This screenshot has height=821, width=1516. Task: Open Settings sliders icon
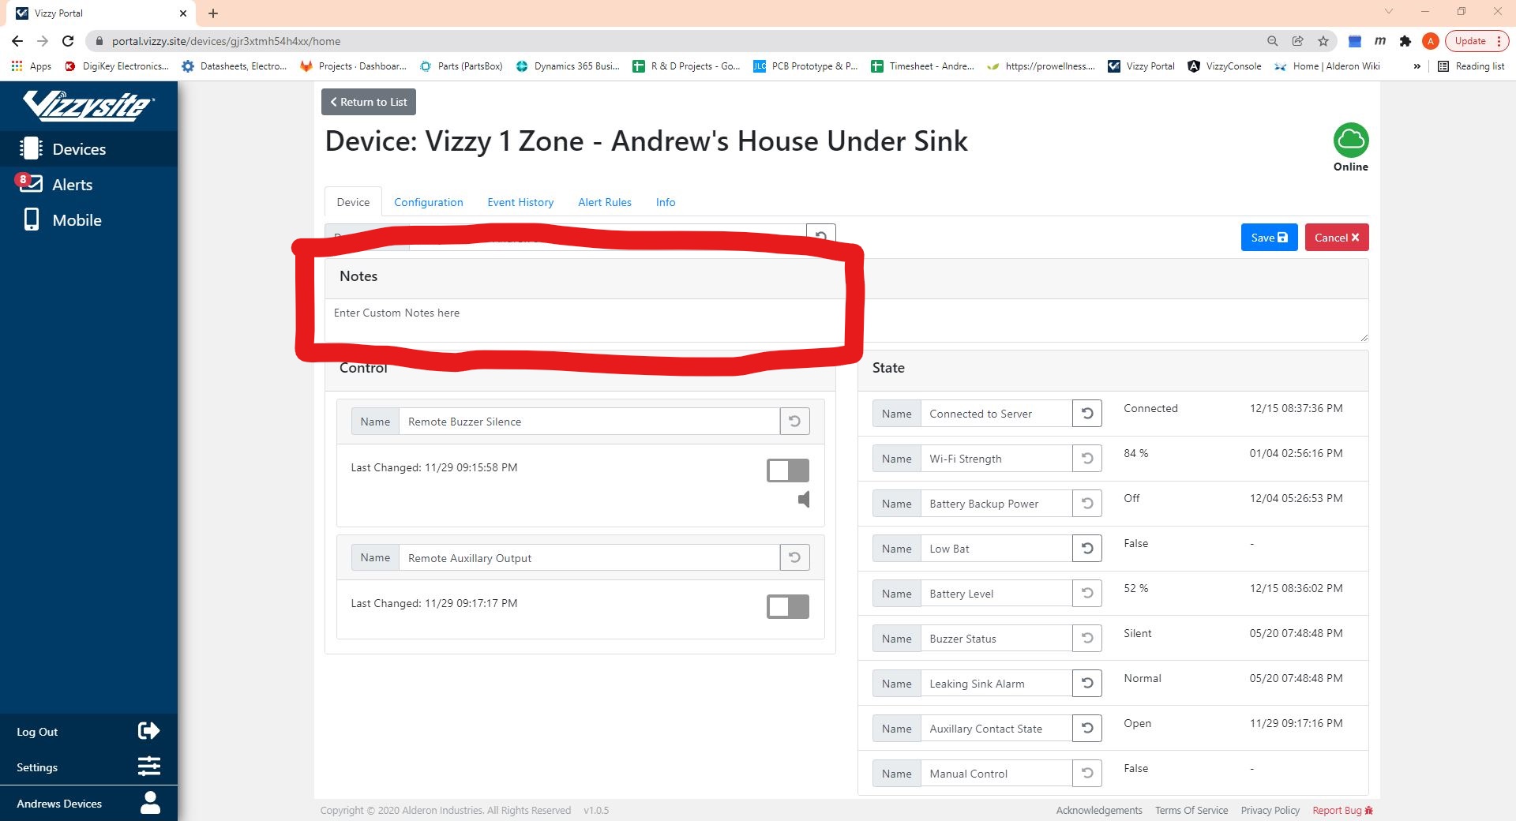pyautogui.click(x=148, y=766)
